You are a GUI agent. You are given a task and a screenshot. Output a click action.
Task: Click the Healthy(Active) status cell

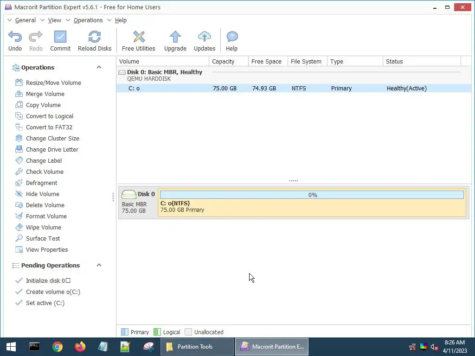(x=406, y=89)
